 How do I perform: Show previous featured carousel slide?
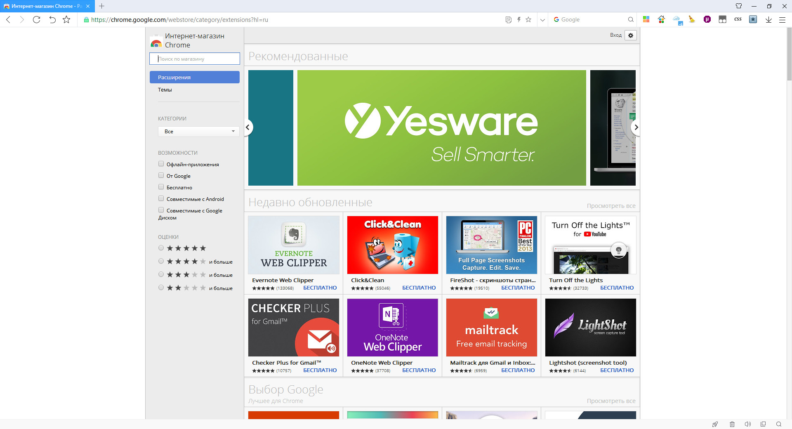click(x=248, y=127)
